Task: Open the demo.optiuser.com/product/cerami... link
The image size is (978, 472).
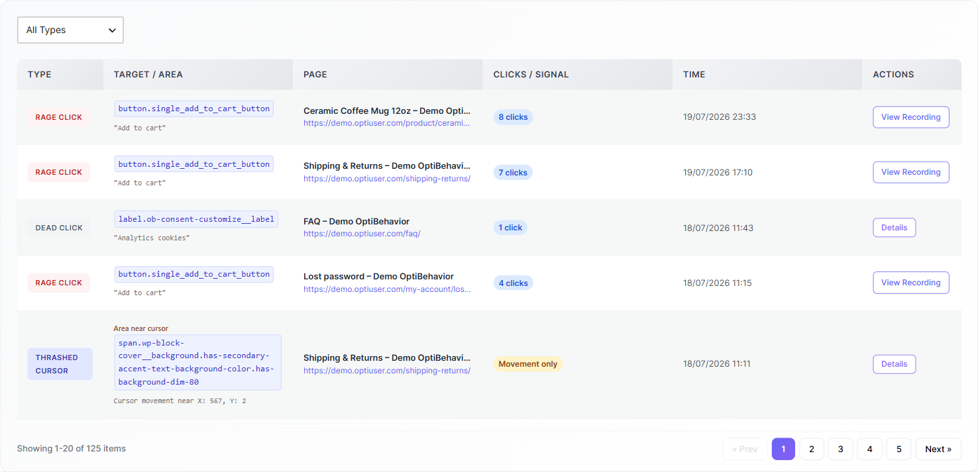Action: click(387, 123)
